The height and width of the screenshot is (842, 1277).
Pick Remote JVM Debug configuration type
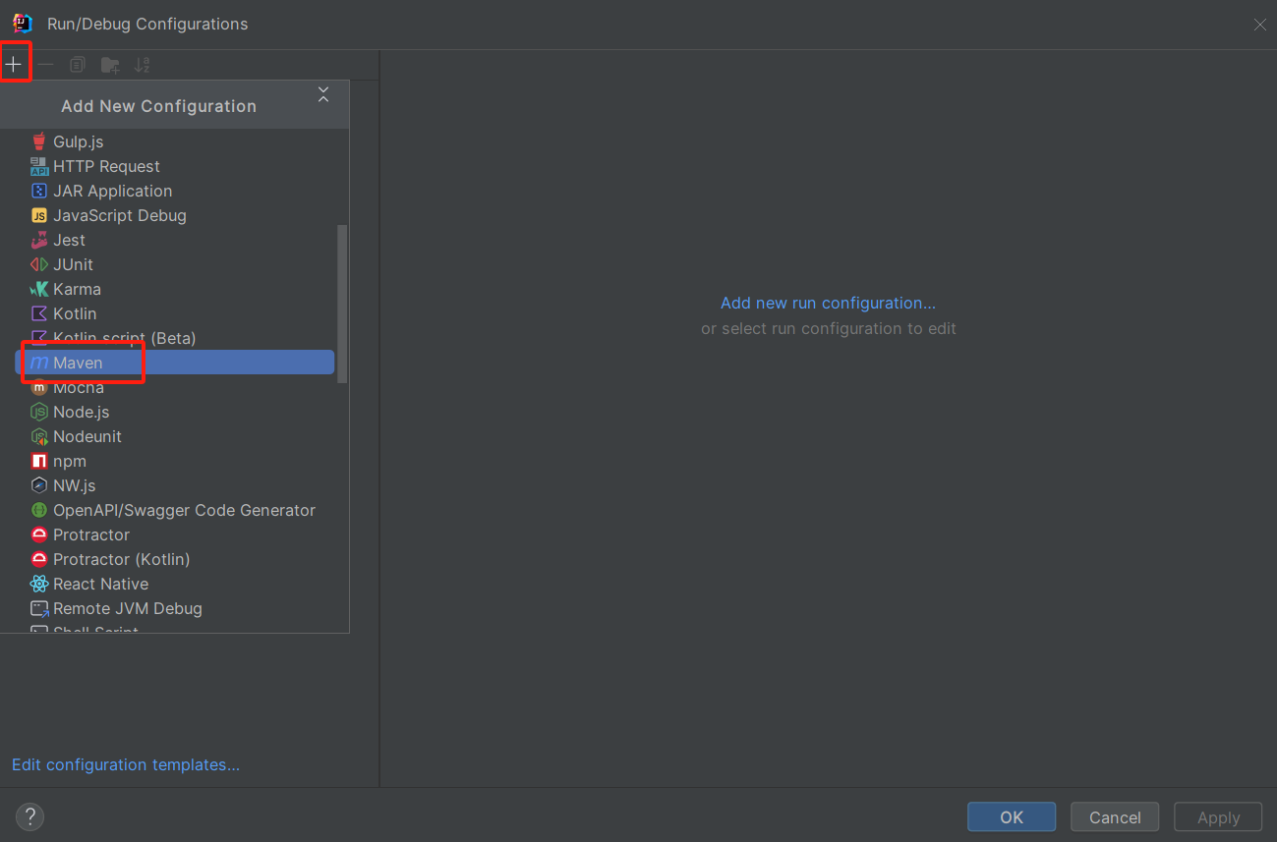(127, 608)
